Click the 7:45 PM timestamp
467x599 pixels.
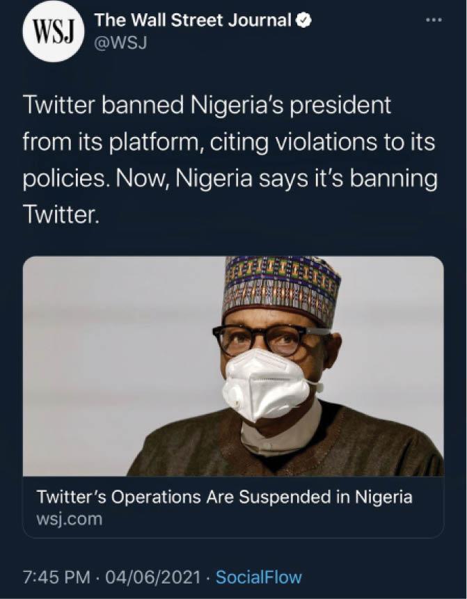click(52, 577)
